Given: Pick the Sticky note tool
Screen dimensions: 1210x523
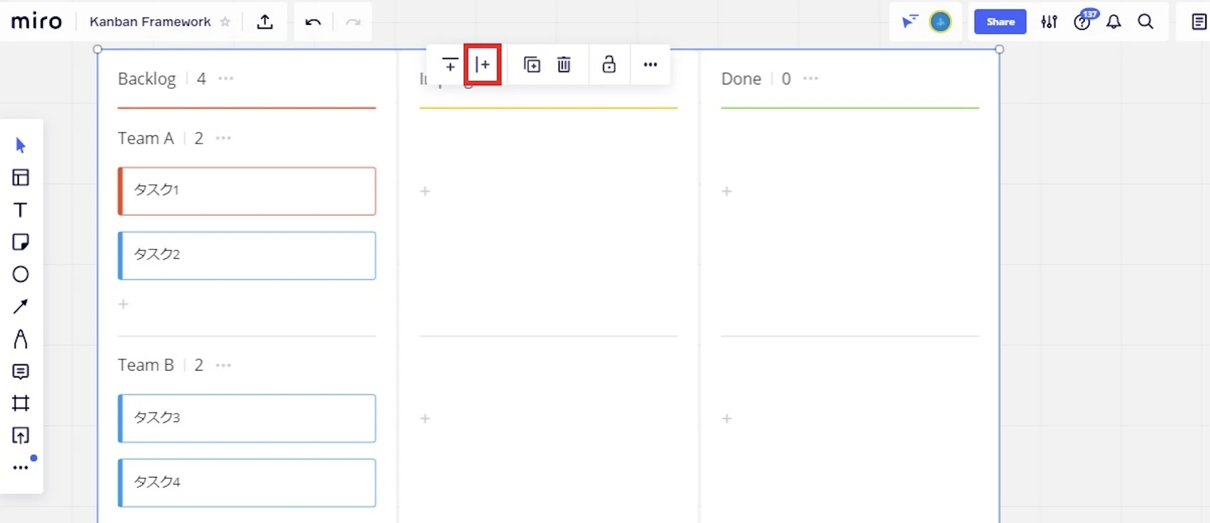Looking at the screenshot, I should (21, 242).
